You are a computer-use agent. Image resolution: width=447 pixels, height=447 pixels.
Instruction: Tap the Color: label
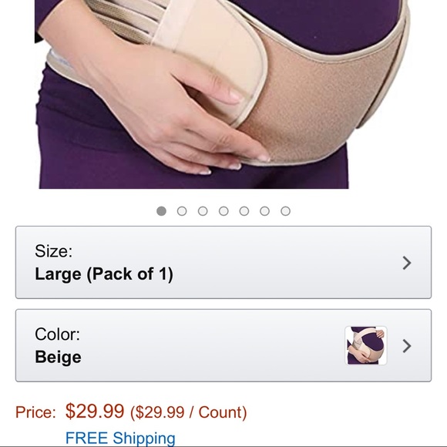pyautogui.click(x=57, y=334)
